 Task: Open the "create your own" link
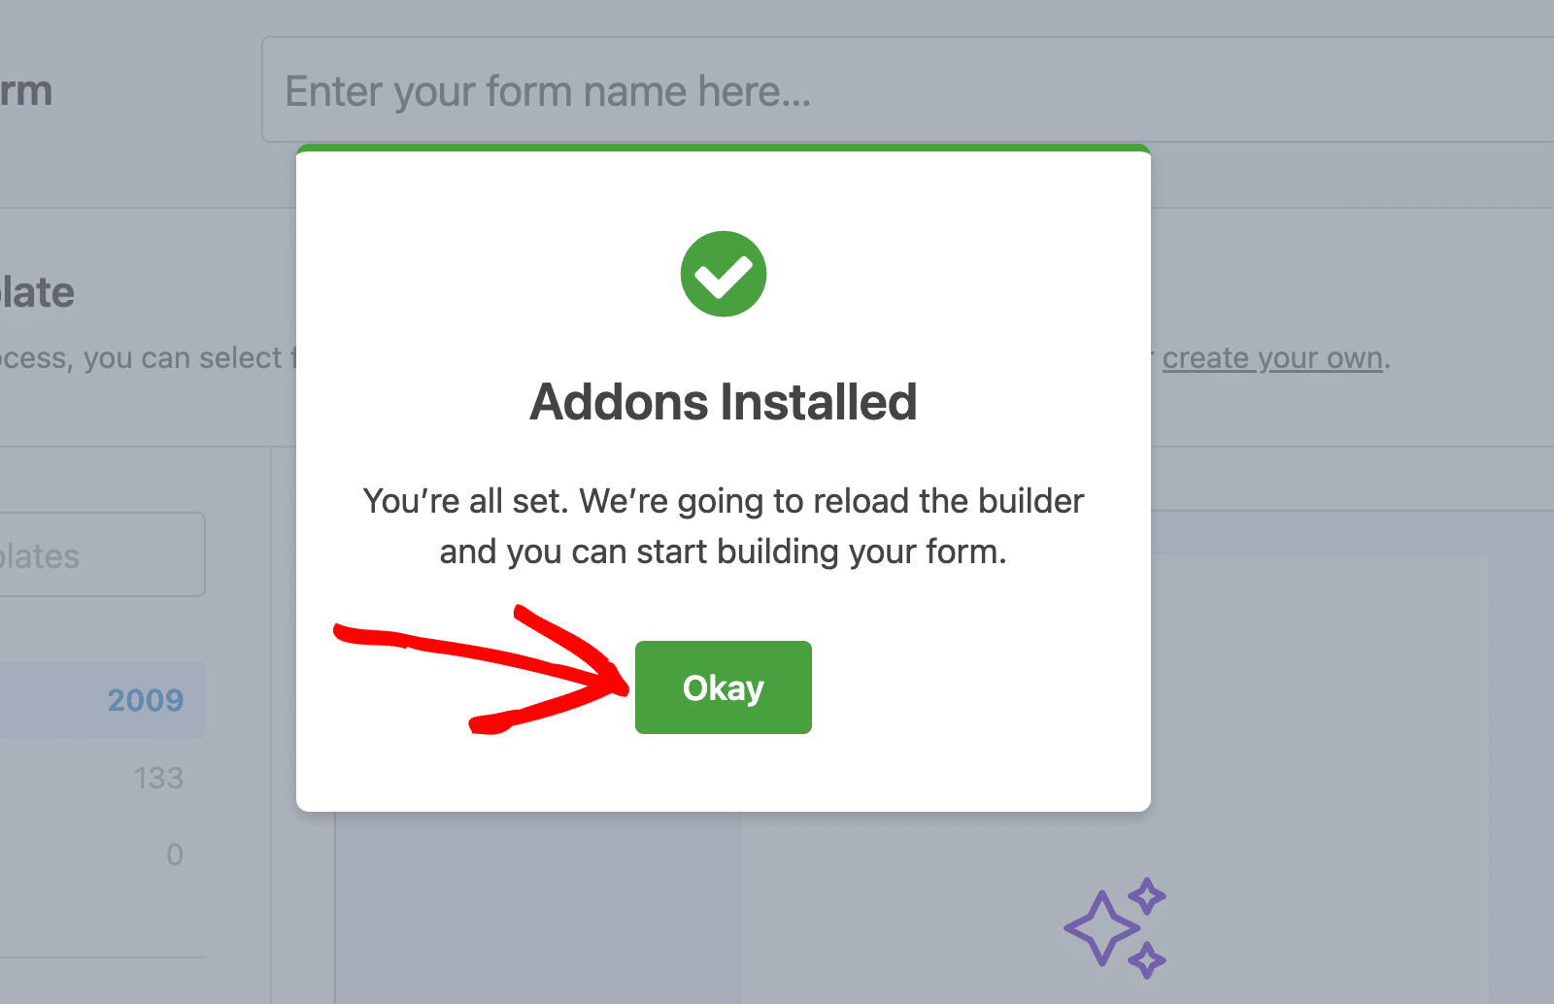point(1272,358)
